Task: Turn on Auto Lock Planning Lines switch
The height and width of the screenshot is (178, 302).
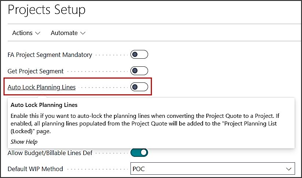Action: (139, 87)
